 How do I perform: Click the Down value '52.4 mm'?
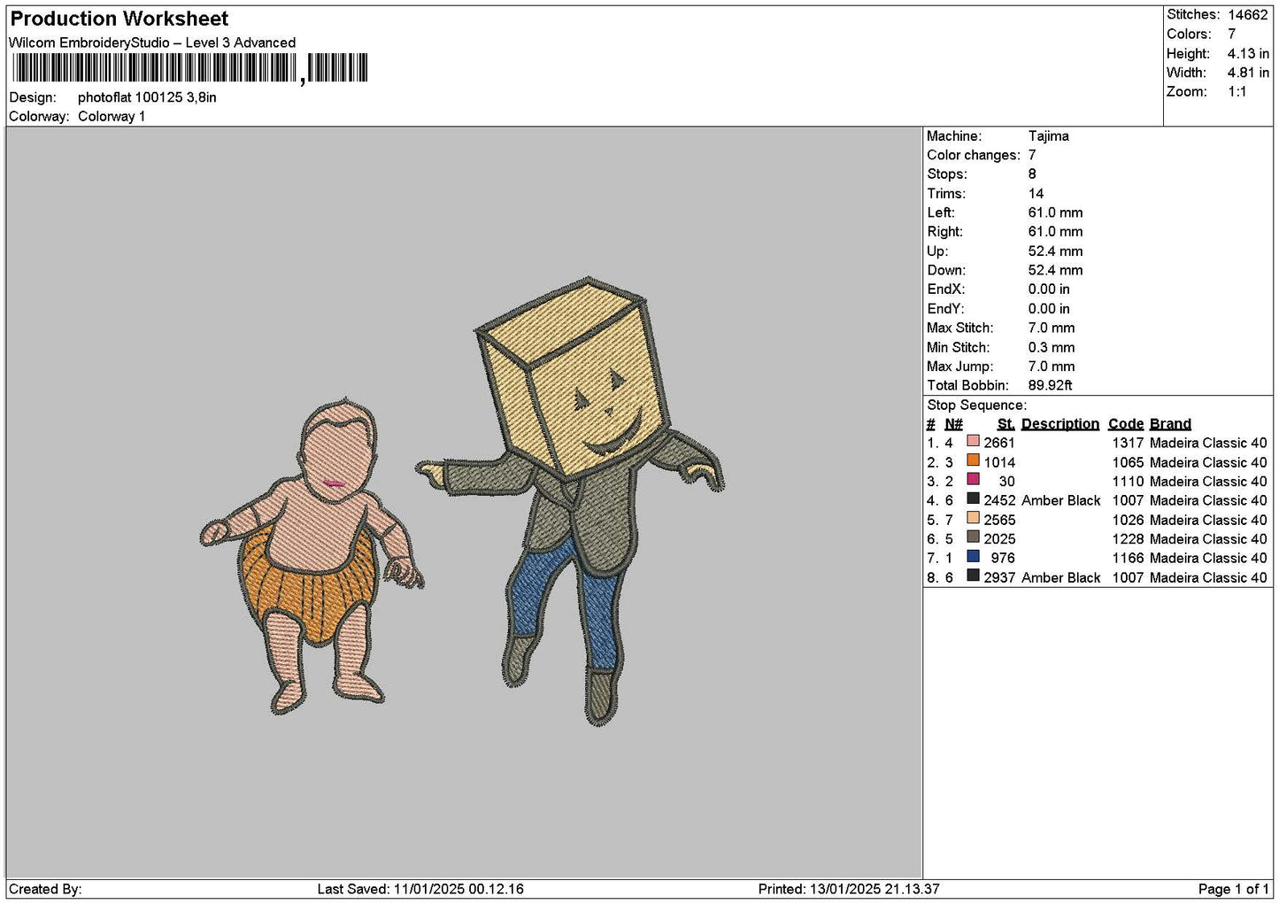point(1055,271)
